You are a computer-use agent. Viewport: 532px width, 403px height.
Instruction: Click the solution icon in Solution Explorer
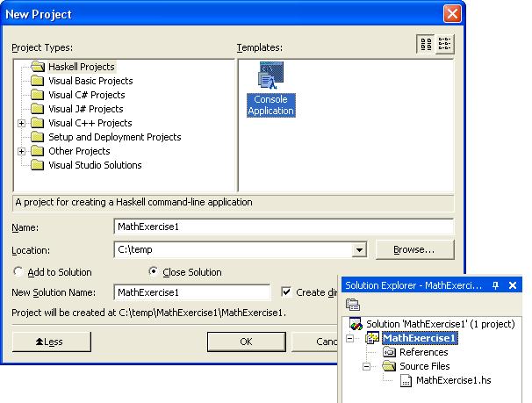coord(356,324)
